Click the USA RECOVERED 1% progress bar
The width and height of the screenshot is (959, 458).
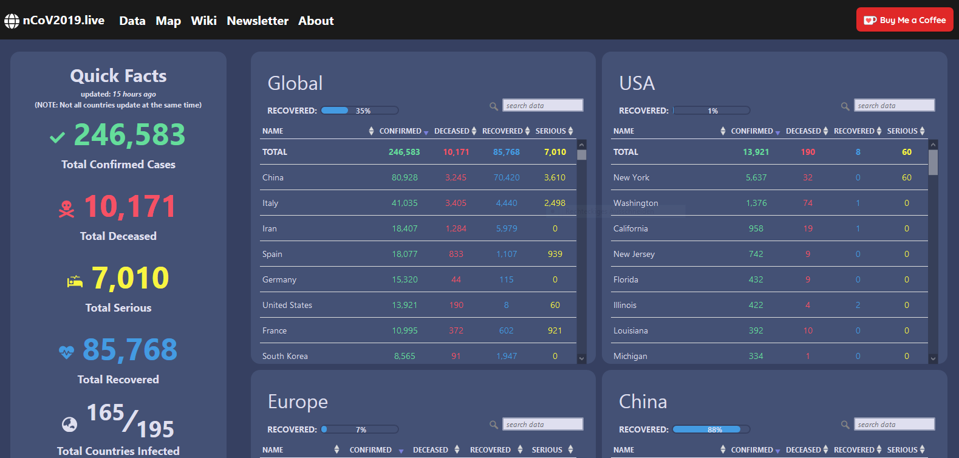tap(711, 111)
